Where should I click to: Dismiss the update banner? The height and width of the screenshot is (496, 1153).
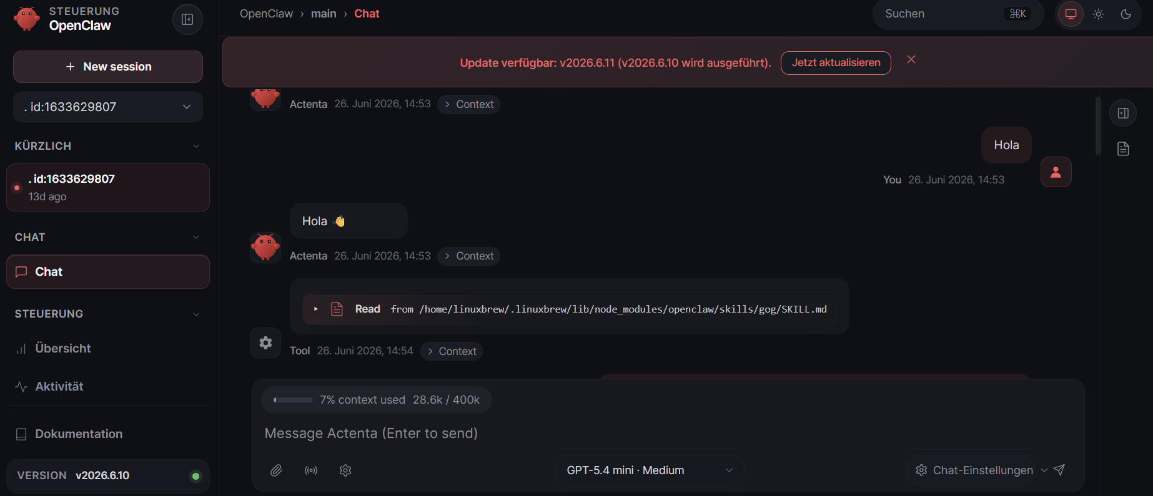coord(911,59)
